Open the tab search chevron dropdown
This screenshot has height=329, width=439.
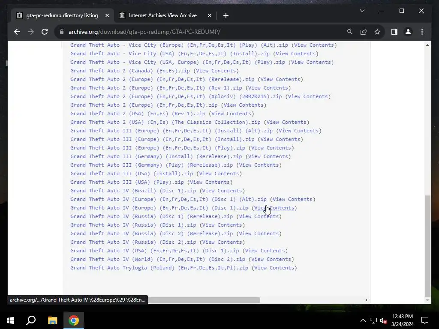[362, 11]
